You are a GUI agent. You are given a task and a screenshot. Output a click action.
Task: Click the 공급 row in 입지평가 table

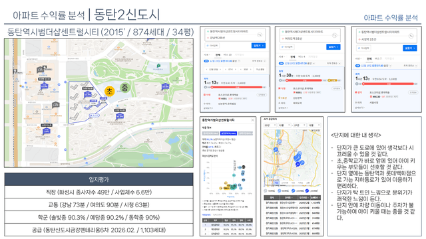click(x=99, y=230)
